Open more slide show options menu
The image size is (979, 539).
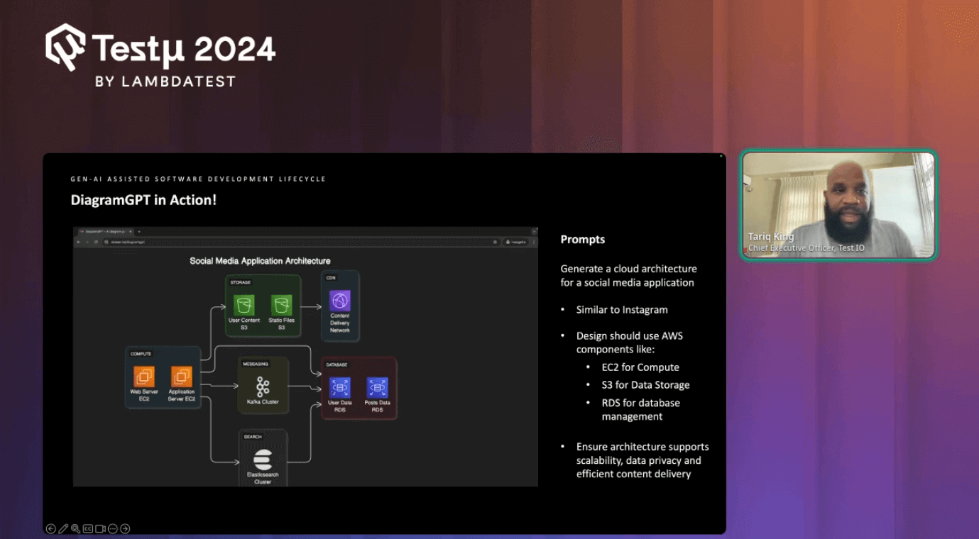click(112, 528)
